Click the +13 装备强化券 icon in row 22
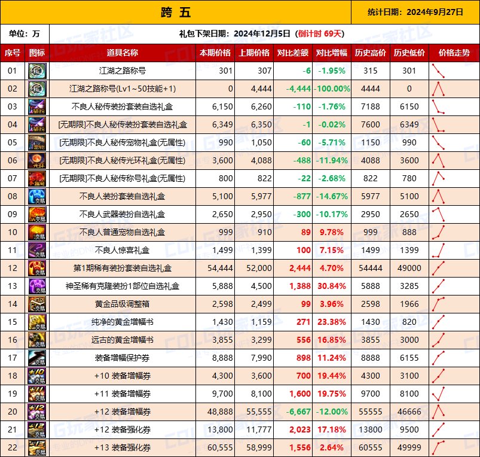This screenshot has height=457, width=480. 37,447
